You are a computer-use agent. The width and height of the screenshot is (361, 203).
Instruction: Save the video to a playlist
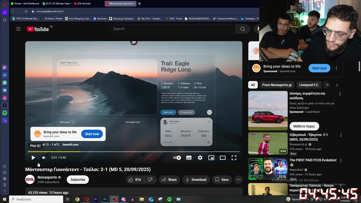click(222, 180)
